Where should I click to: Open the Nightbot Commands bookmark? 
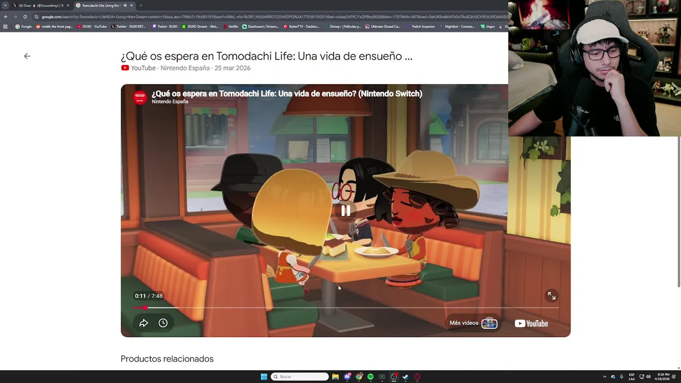[x=458, y=27]
